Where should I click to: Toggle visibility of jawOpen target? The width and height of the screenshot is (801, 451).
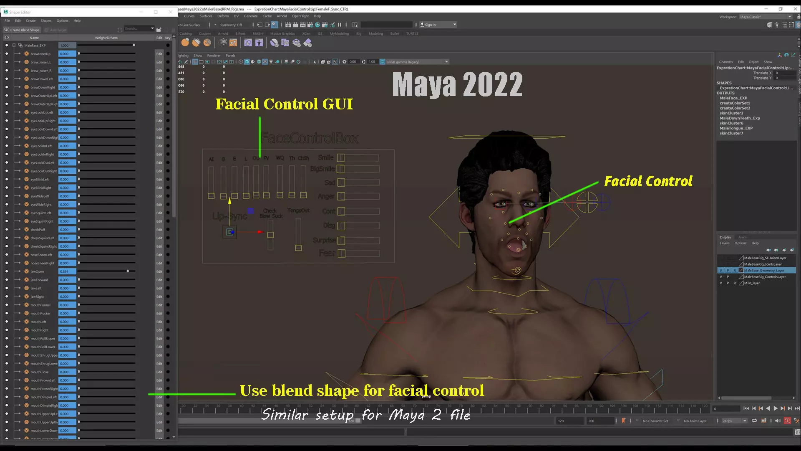(x=6, y=271)
